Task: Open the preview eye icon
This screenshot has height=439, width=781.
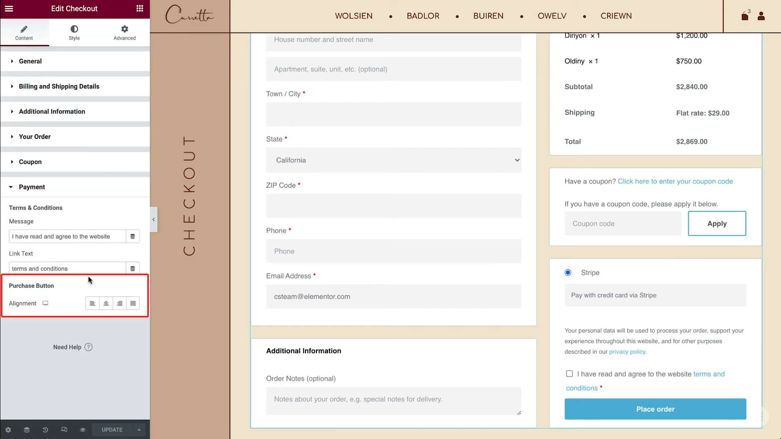Action: pyautogui.click(x=82, y=430)
